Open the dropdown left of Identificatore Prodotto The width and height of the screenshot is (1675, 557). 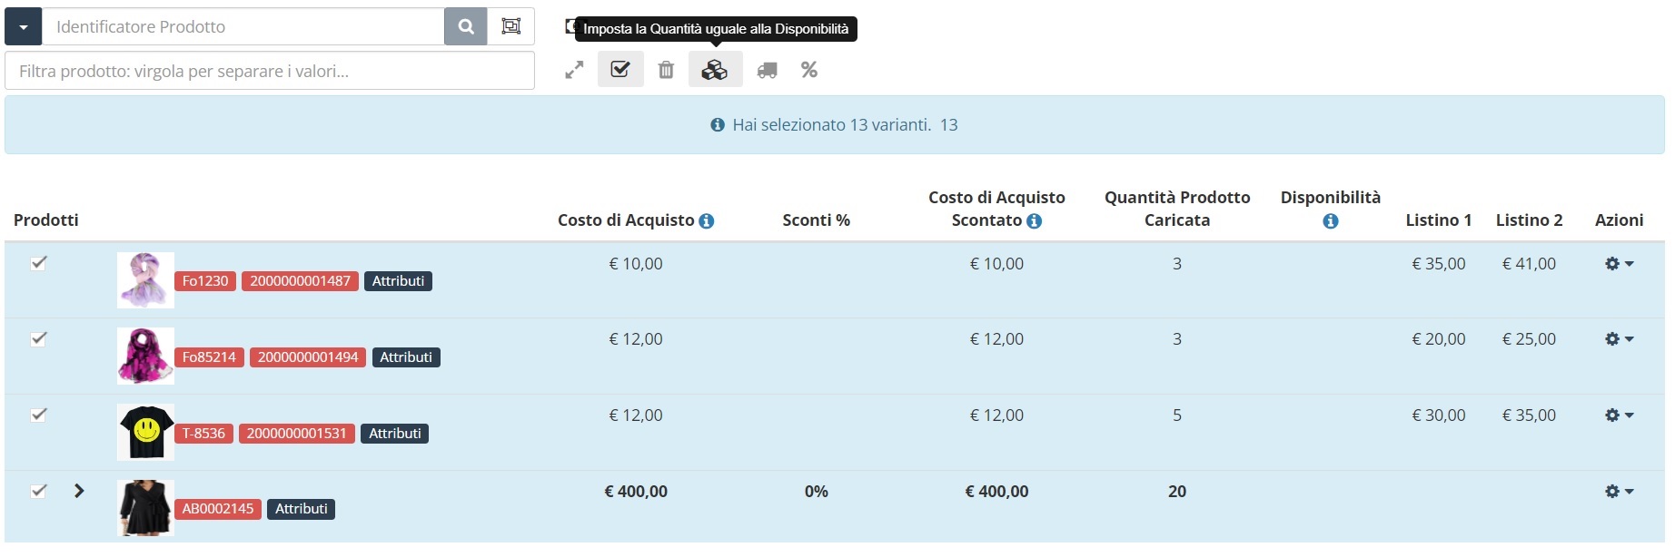(24, 26)
